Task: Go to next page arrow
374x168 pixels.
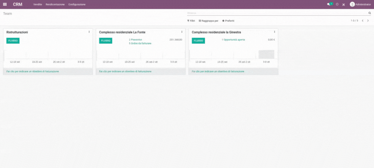Action: (368, 21)
